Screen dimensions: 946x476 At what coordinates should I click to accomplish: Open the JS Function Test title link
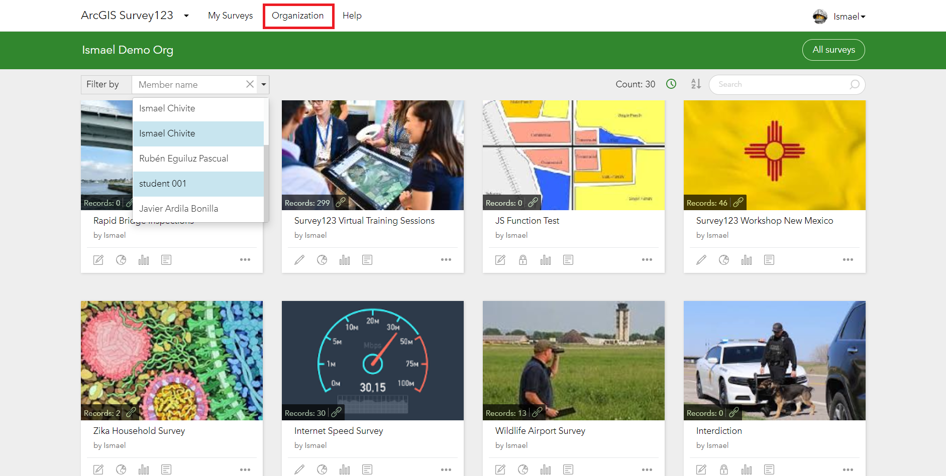(x=527, y=221)
